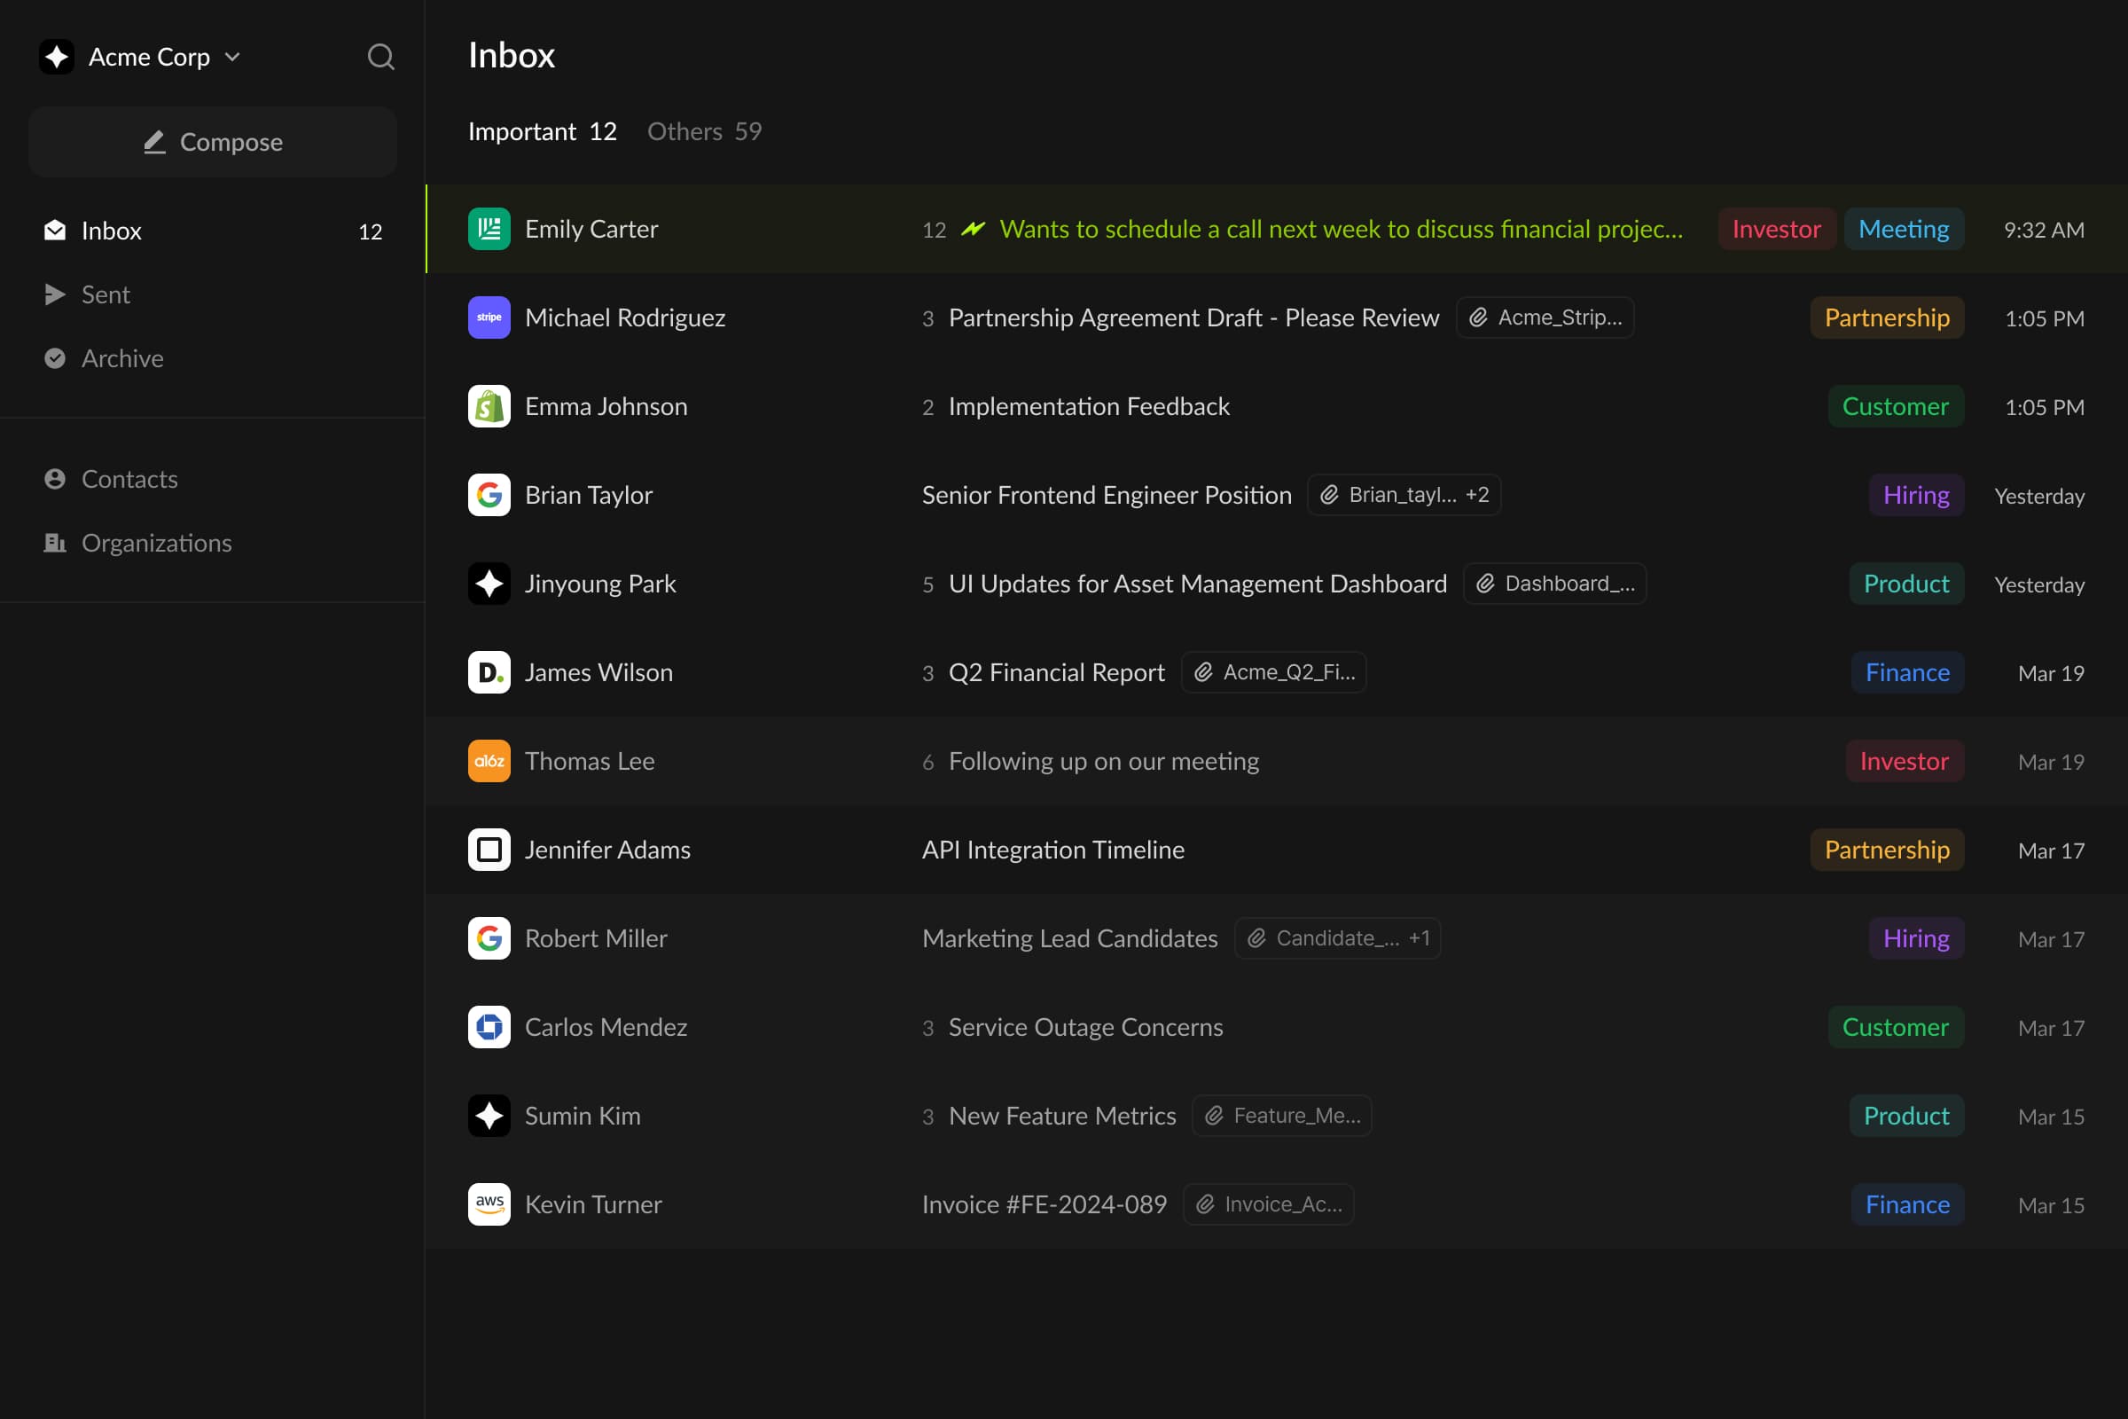The height and width of the screenshot is (1419, 2128).
Task: Open the Acme_Strip... attachment chip
Action: click(1545, 318)
